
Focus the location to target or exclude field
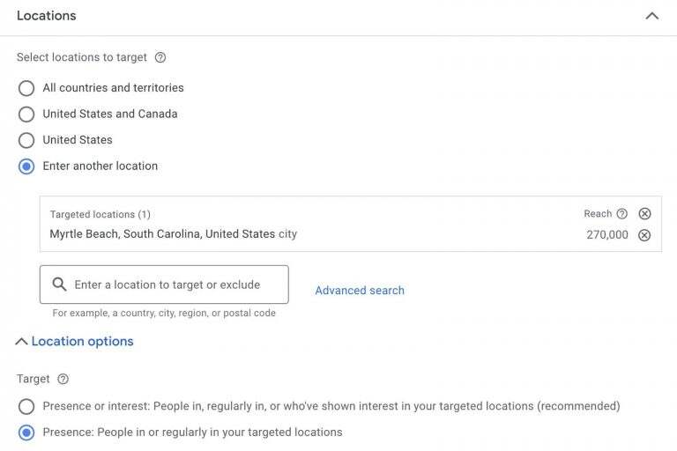pyautogui.click(x=164, y=285)
